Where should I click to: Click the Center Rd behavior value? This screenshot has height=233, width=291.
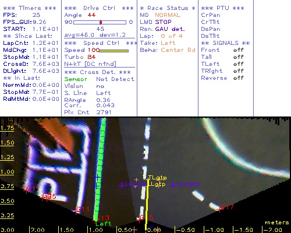178,50
